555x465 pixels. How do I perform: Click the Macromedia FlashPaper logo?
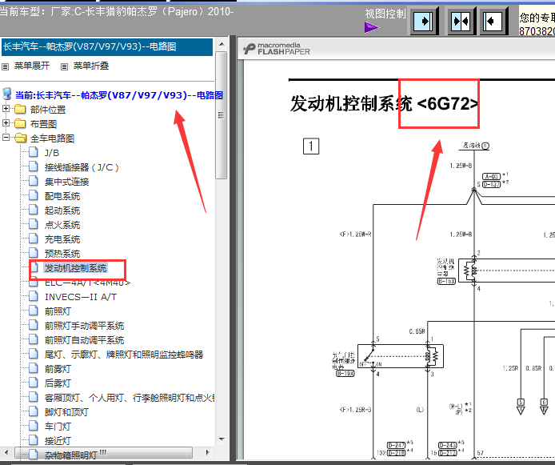click(x=277, y=49)
